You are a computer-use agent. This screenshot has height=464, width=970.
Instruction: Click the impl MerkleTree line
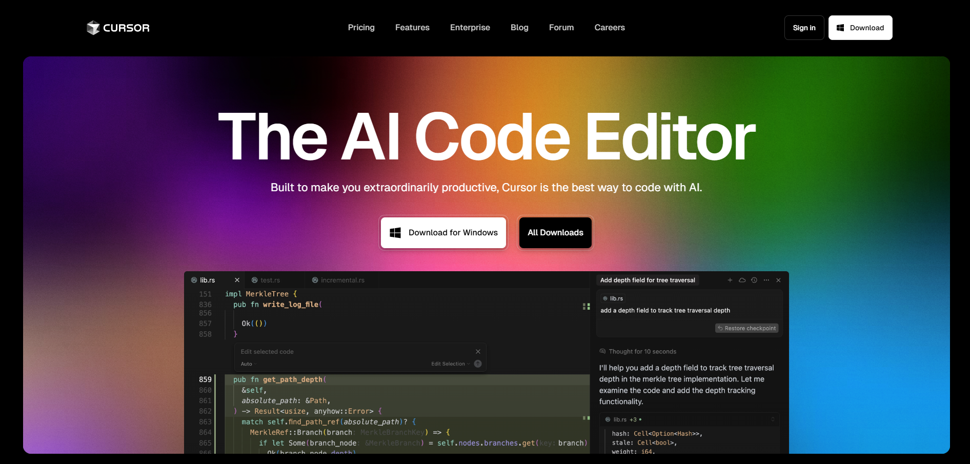coord(261,294)
